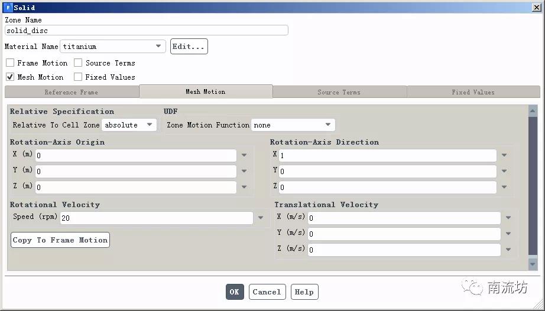Click the scrollbar down arrow
This screenshot has width=545, height=311.
(533, 264)
